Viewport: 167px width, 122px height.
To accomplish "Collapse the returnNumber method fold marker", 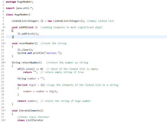I will point(5,63).
